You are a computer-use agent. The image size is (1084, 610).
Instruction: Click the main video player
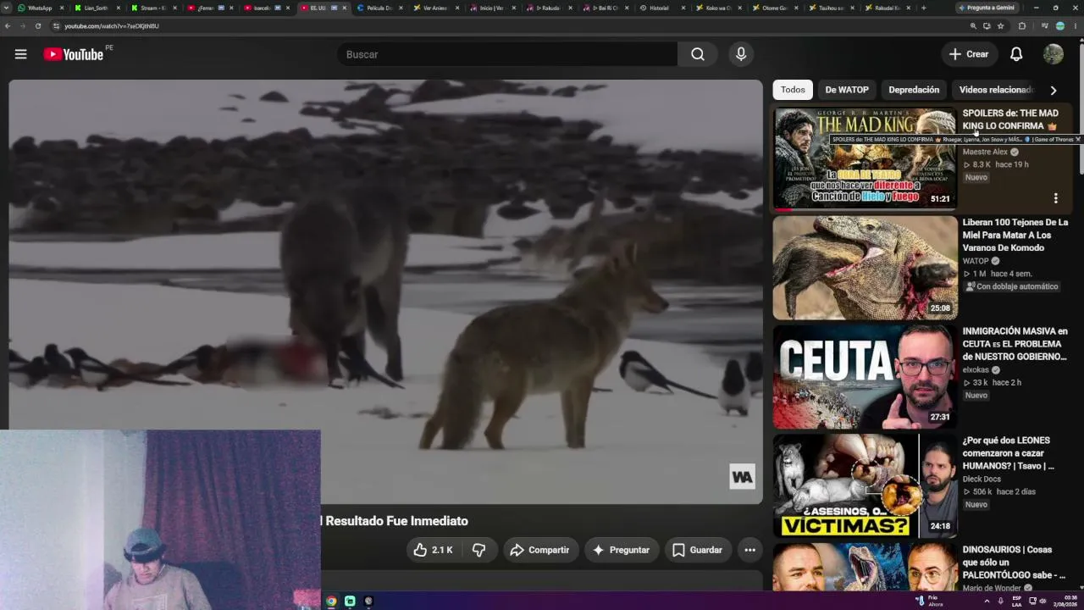[x=385, y=291]
